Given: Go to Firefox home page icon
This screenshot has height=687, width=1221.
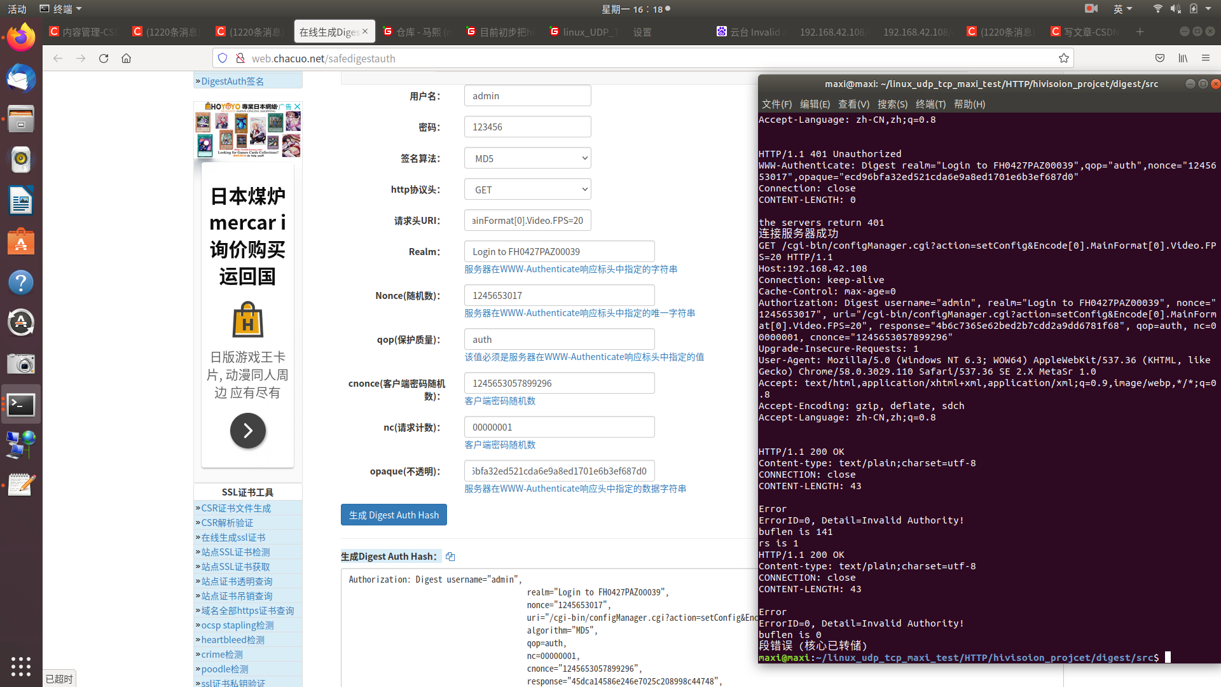Looking at the screenshot, I should click(127, 59).
